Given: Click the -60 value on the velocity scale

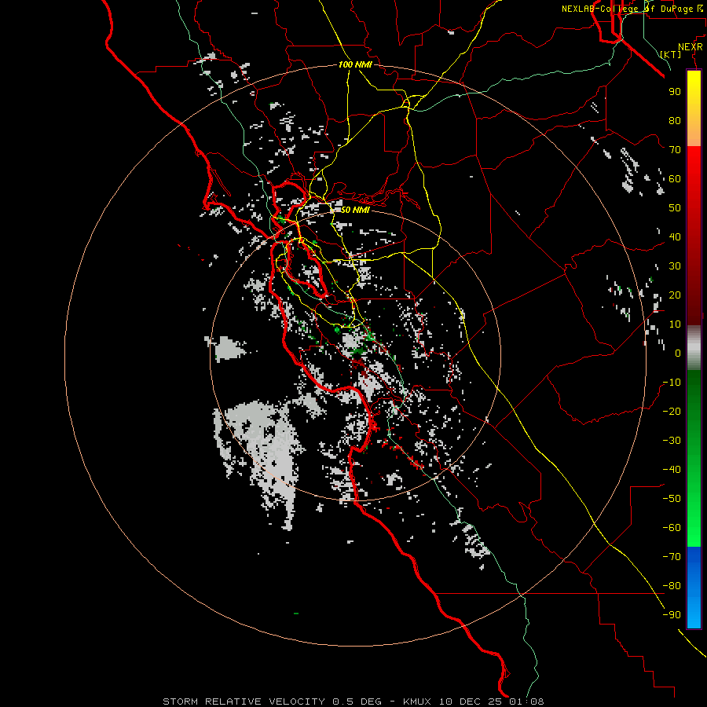Looking at the screenshot, I should [x=672, y=528].
